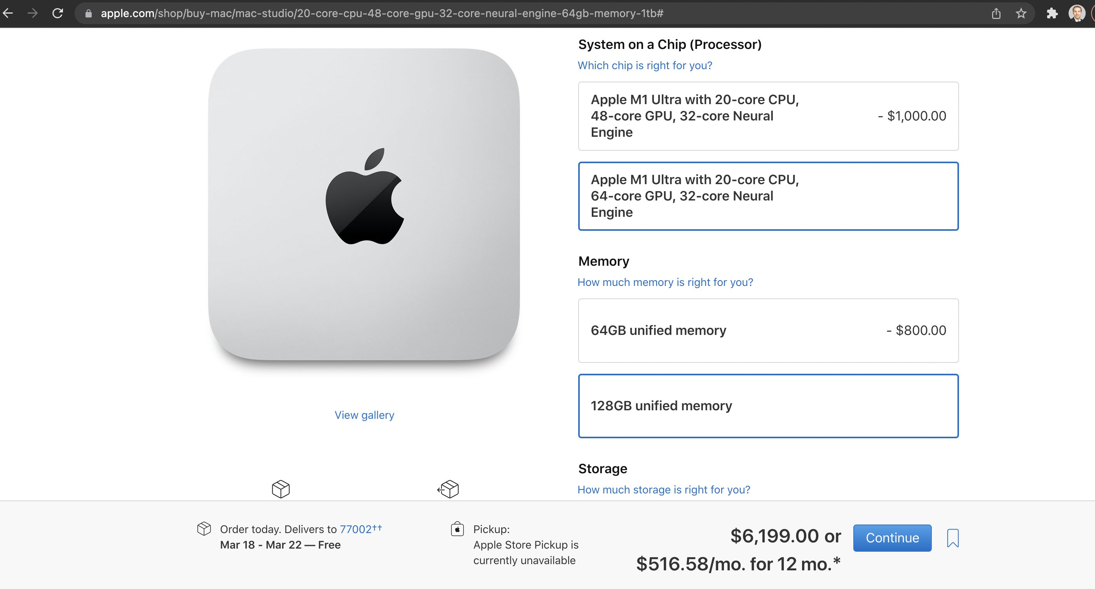Bookmark page with the star icon
1095x589 pixels.
[1021, 14]
